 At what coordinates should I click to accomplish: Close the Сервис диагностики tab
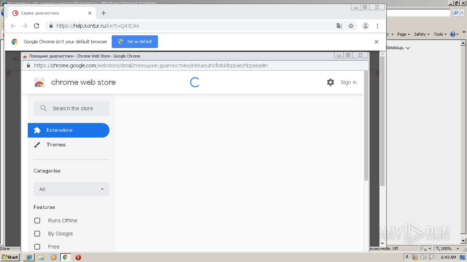coord(90,13)
